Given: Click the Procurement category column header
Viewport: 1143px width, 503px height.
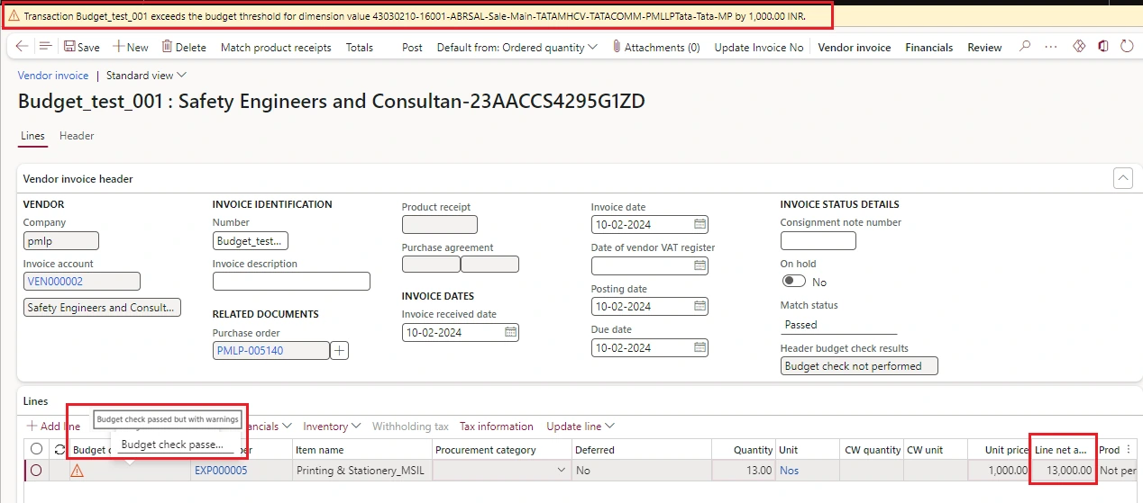Looking at the screenshot, I should (x=500, y=449).
